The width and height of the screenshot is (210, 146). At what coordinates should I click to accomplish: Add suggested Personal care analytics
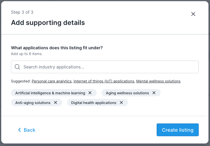pyautogui.click(x=52, y=81)
